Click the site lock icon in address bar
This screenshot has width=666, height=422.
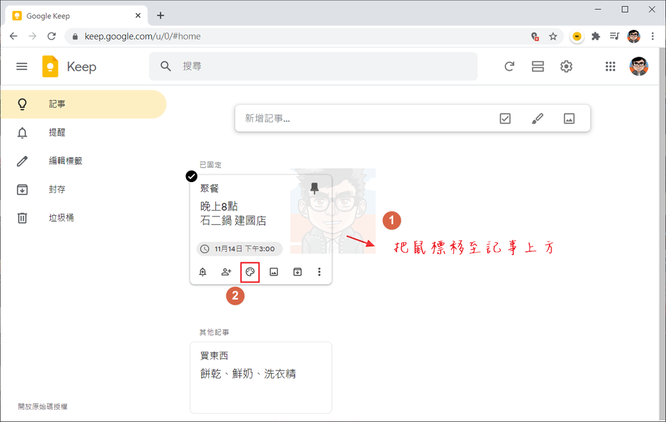[x=75, y=36]
